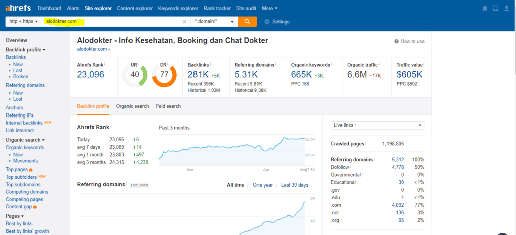Screen dimensions: 516x235
Task: Click the .com referring domains count 4,092
Action: pyautogui.click(x=398, y=205)
